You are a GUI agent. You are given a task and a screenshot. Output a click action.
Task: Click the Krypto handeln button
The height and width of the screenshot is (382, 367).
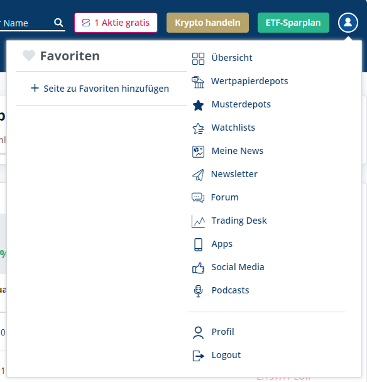pyautogui.click(x=207, y=23)
